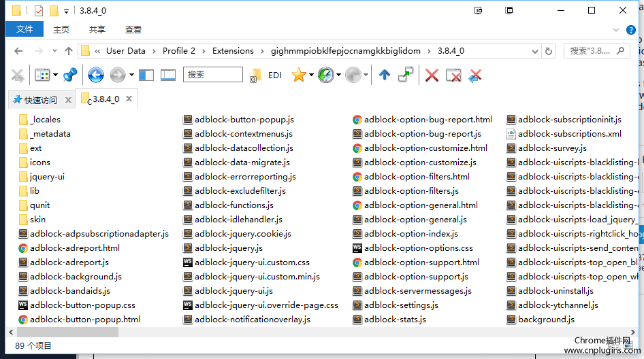Click the properties checkmark quick-access icon
The width and height of the screenshot is (644, 359).
(x=39, y=11)
